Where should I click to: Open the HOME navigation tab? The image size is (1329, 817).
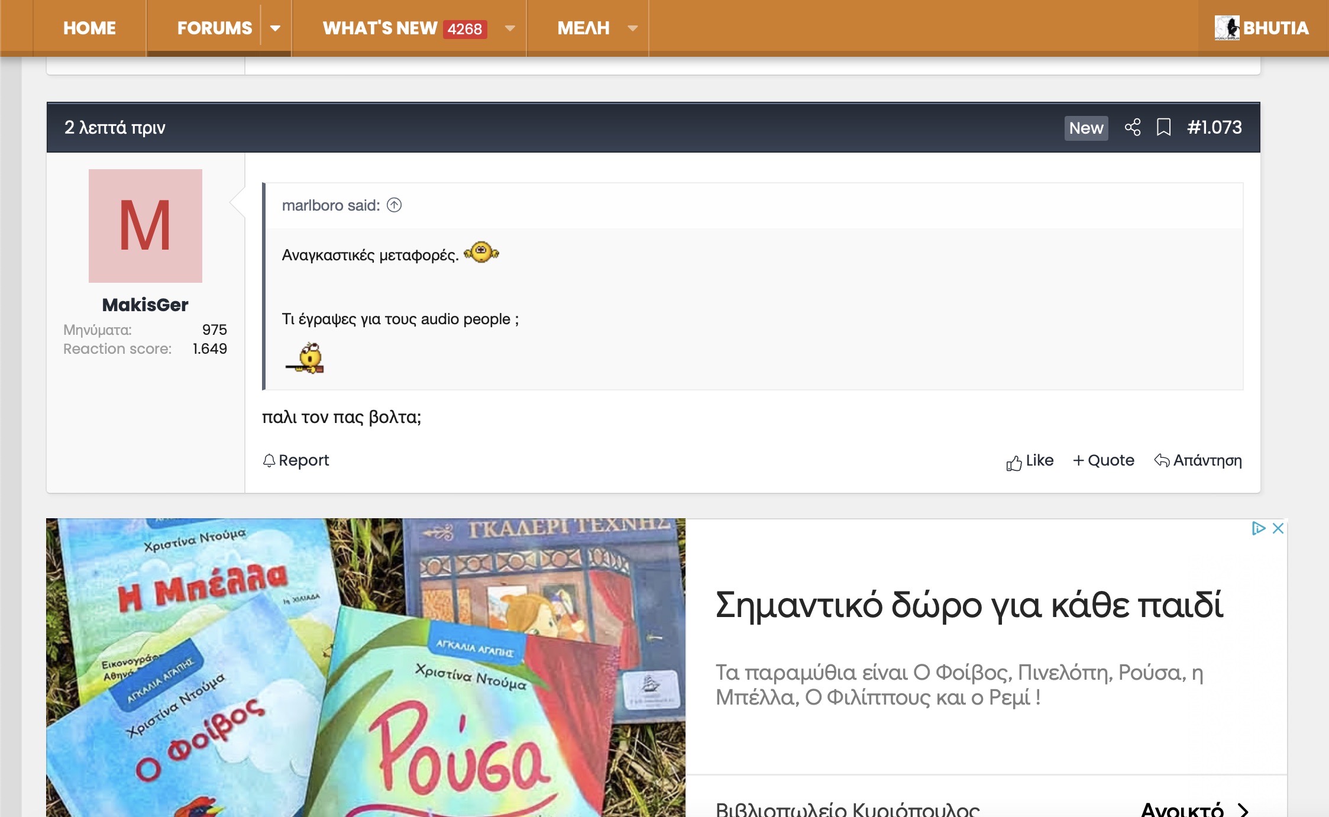pyautogui.click(x=89, y=28)
